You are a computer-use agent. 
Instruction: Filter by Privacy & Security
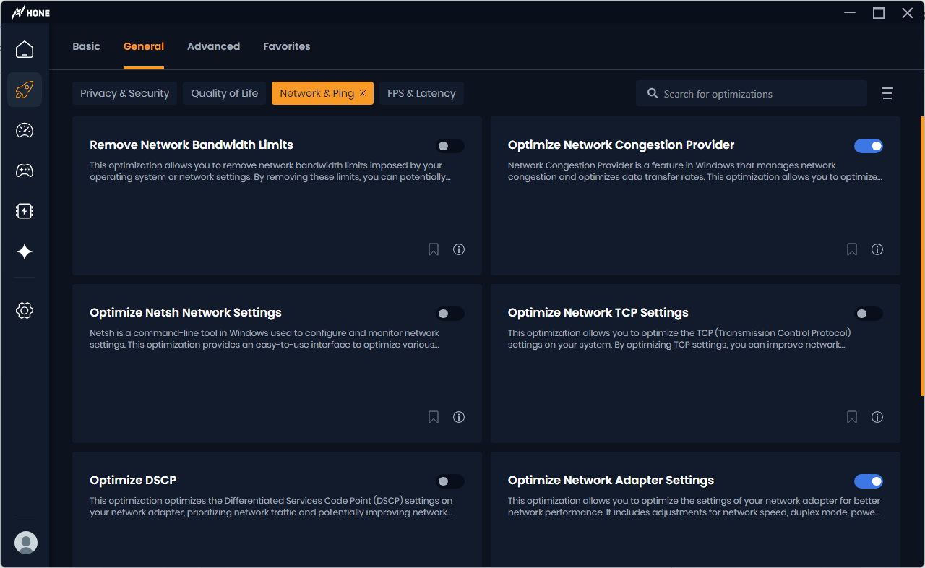(124, 93)
